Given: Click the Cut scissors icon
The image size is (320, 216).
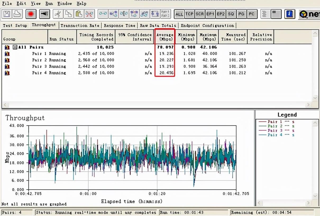Looking at the screenshot, I should click(x=58, y=14).
